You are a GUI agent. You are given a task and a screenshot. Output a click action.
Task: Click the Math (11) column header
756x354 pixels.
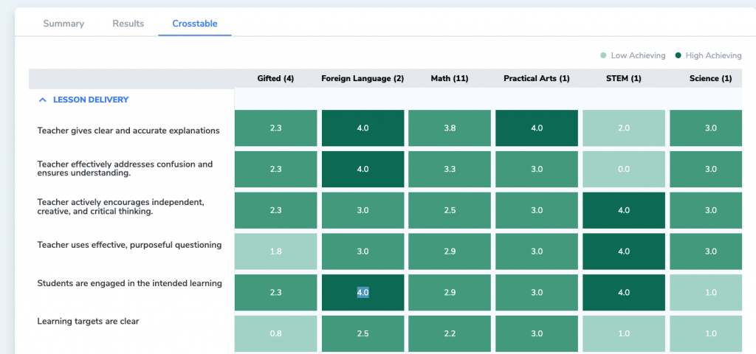(450, 78)
